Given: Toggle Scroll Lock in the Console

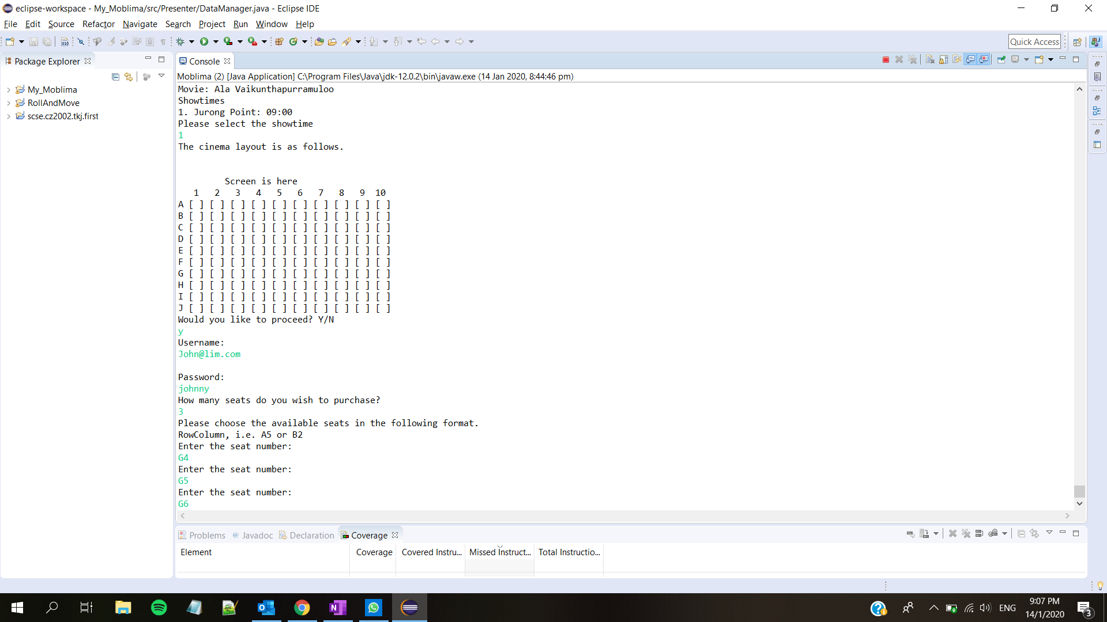Looking at the screenshot, I should pyautogui.click(x=944, y=59).
